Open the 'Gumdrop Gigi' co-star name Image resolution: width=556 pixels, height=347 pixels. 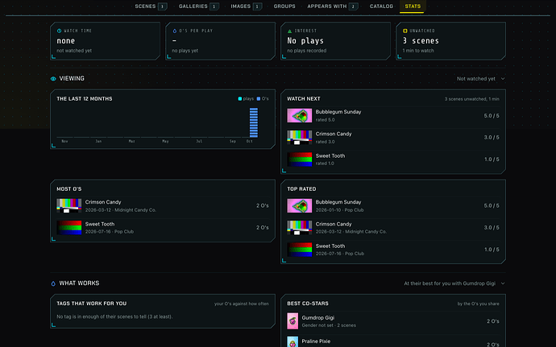click(x=318, y=318)
